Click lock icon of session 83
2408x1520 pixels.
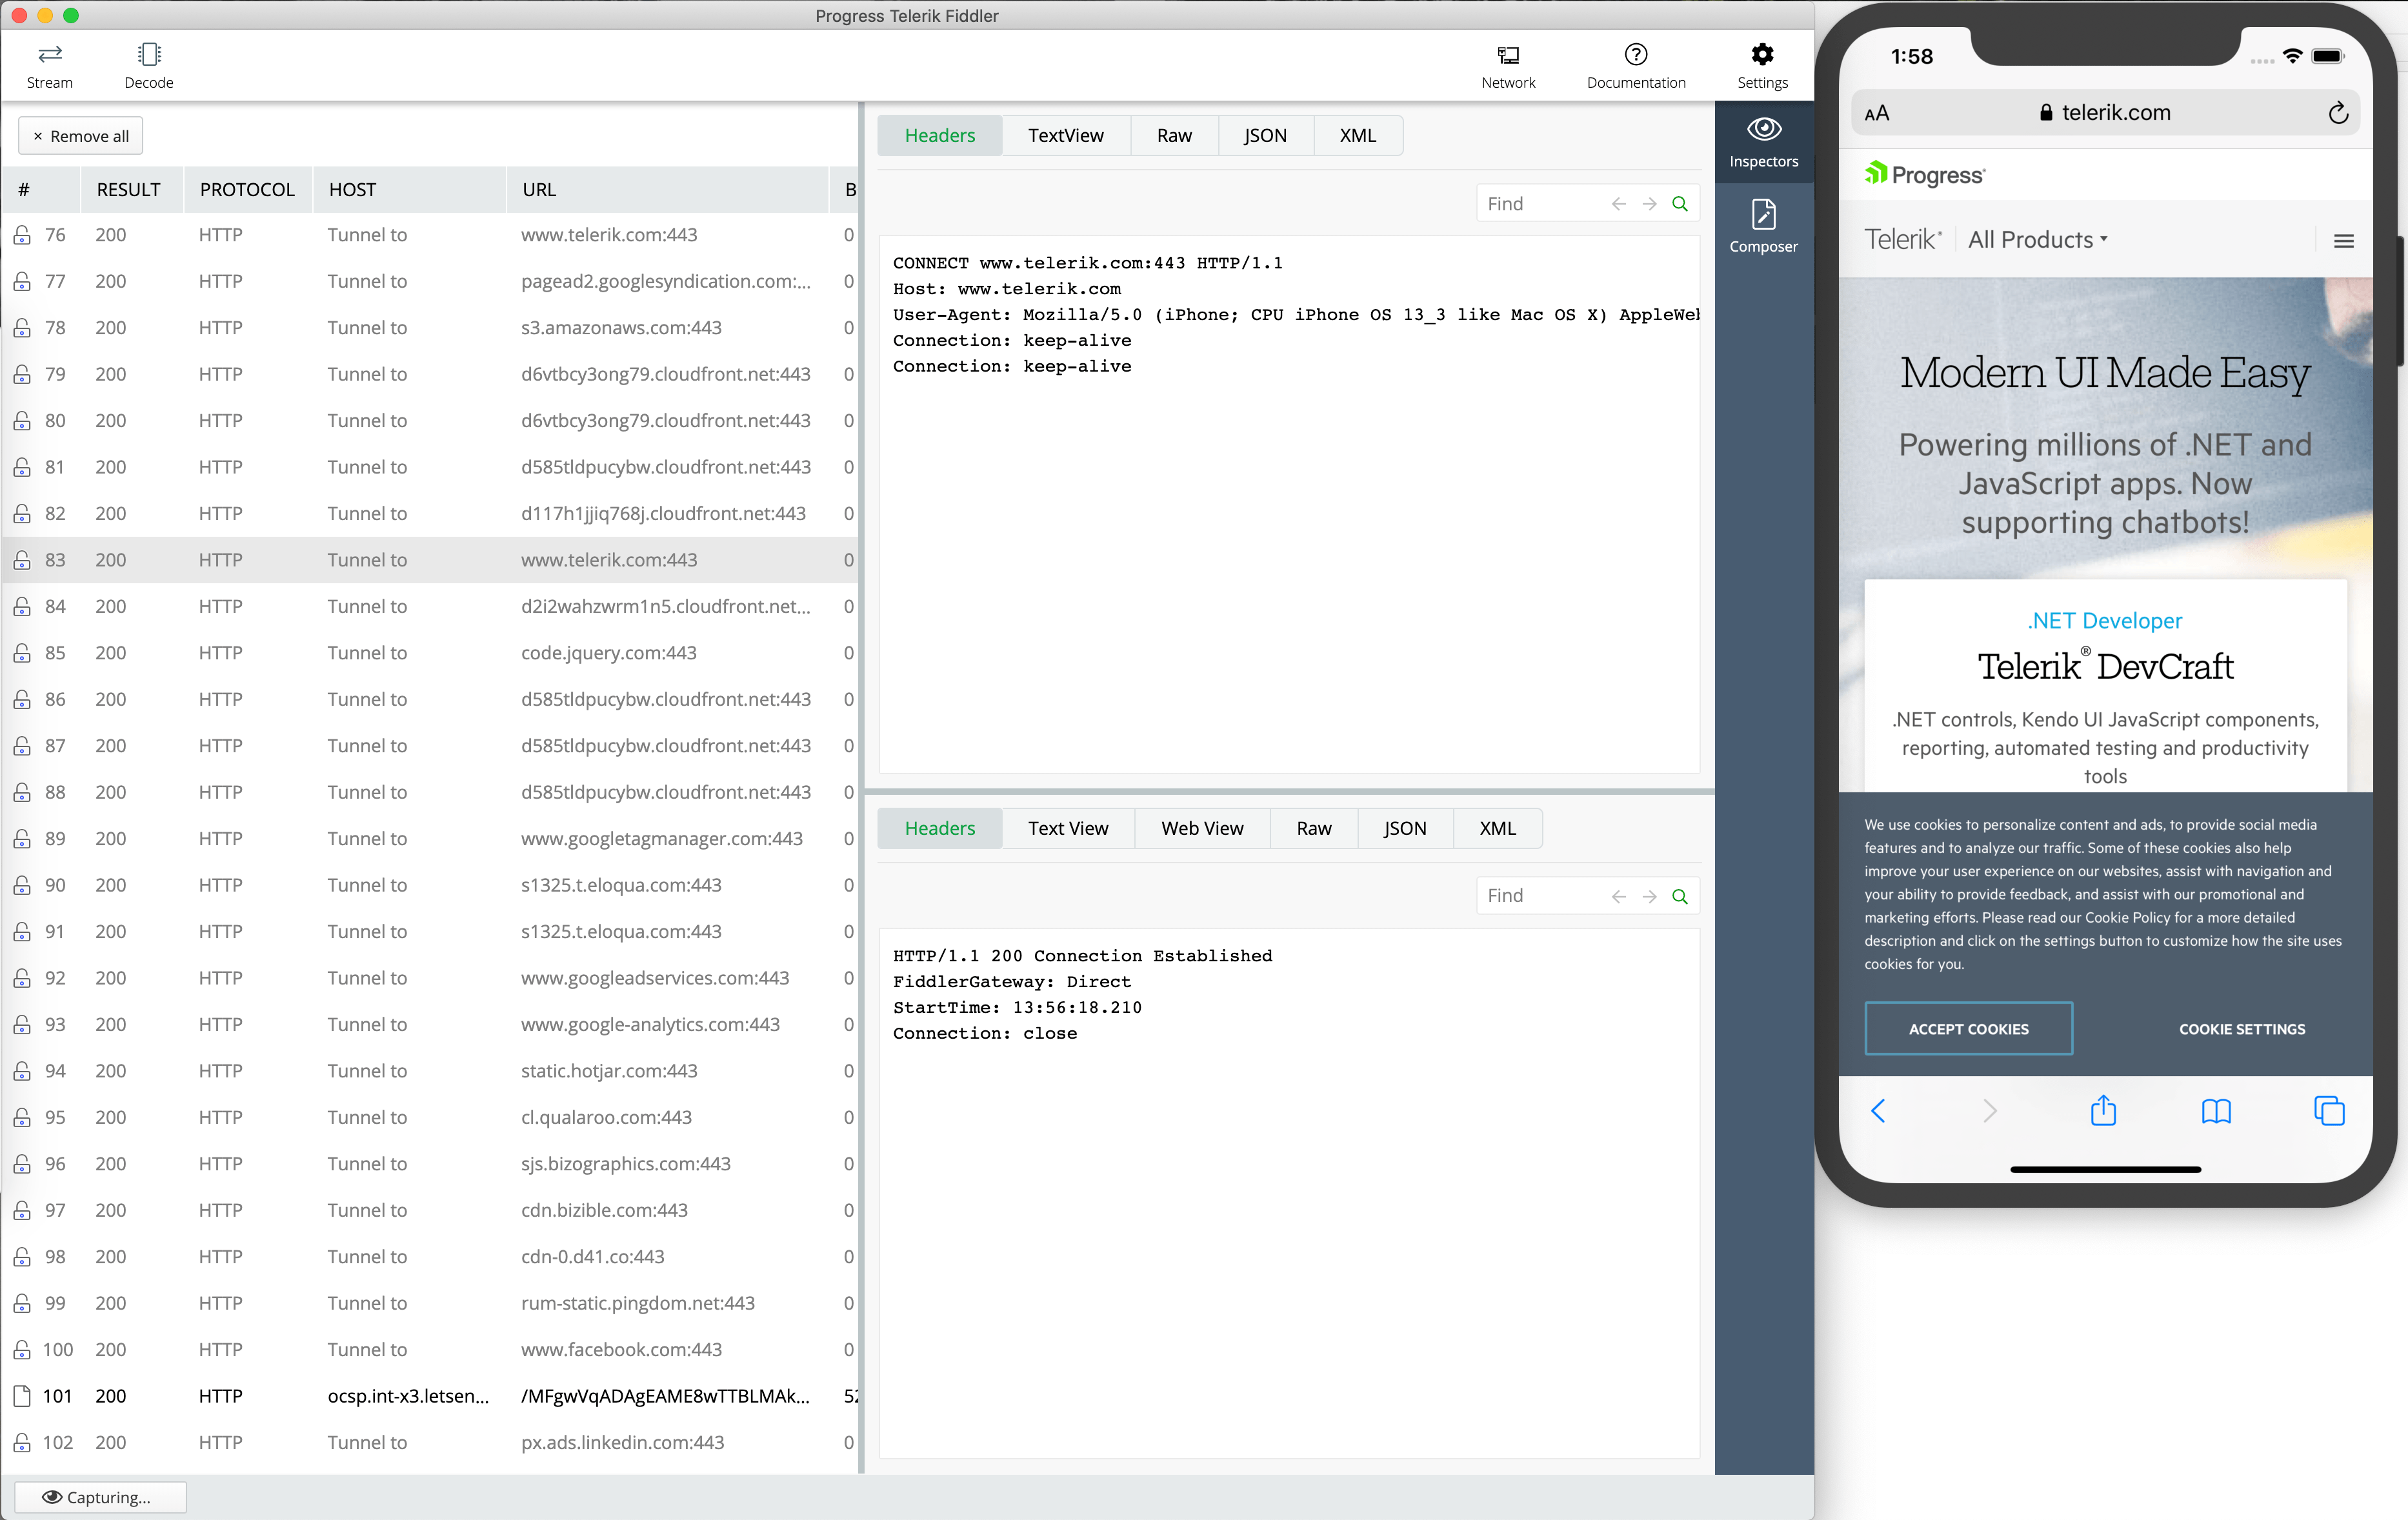(22, 560)
